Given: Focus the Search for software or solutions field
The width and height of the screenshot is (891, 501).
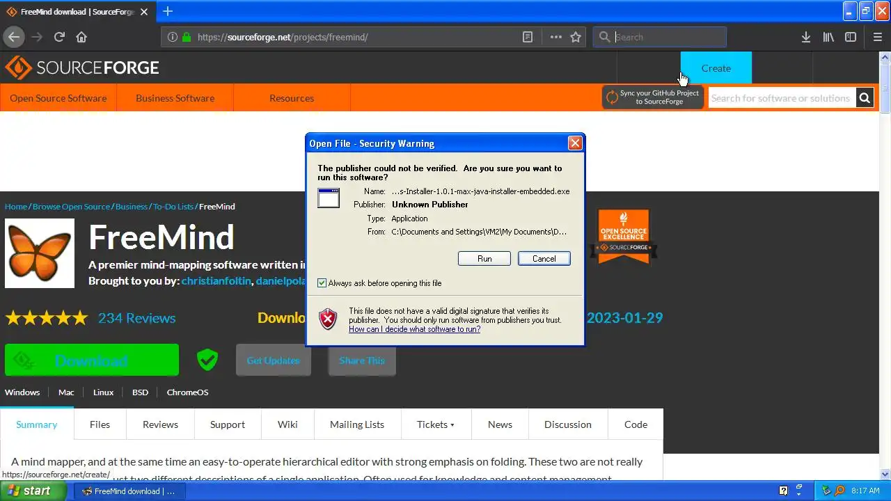Looking at the screenshot, I should coord(782,98).
